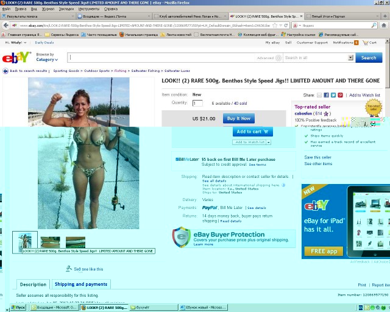This screenshot has height=312, width=390.
Task: Click the Yandex search magnifier icon
Action: [374, 26]
